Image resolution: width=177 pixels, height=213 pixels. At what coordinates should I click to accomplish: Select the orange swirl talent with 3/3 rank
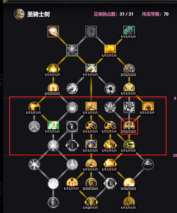pos(129,183)
